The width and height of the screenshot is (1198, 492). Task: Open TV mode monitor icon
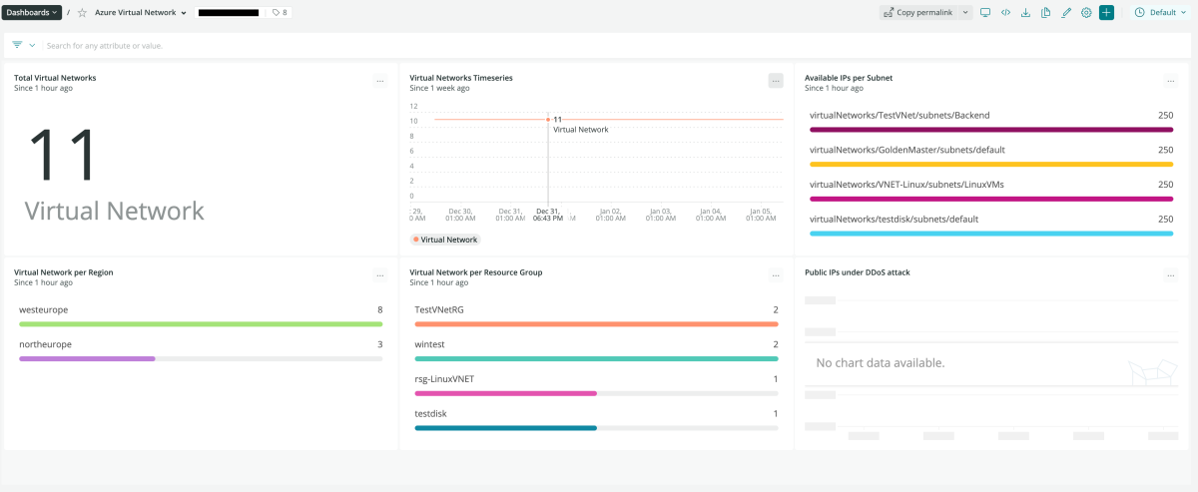pos(985,12)
